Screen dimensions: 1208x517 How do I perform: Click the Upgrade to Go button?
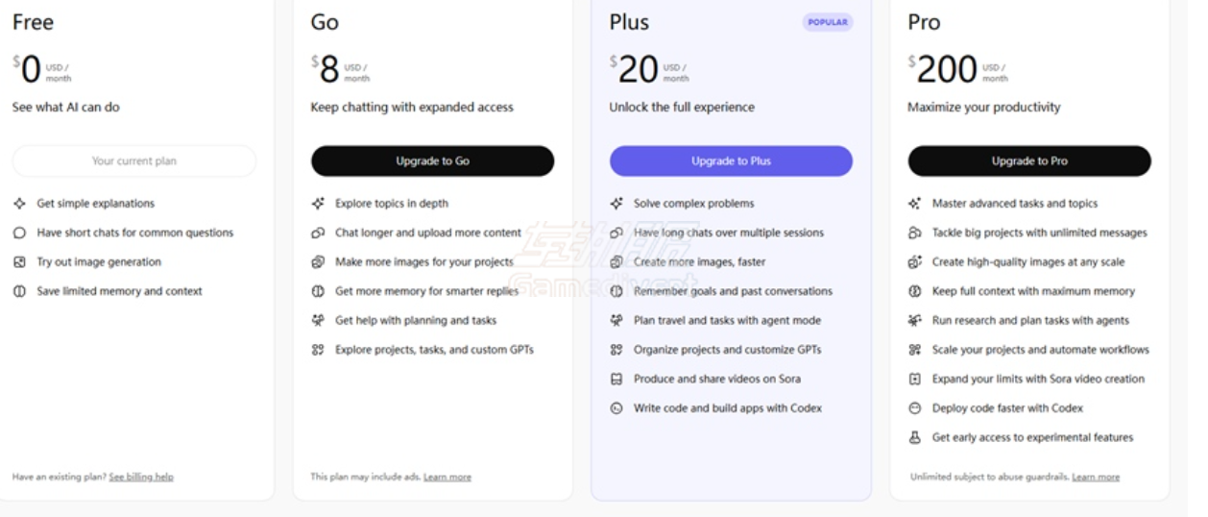[x=432, y=161]
